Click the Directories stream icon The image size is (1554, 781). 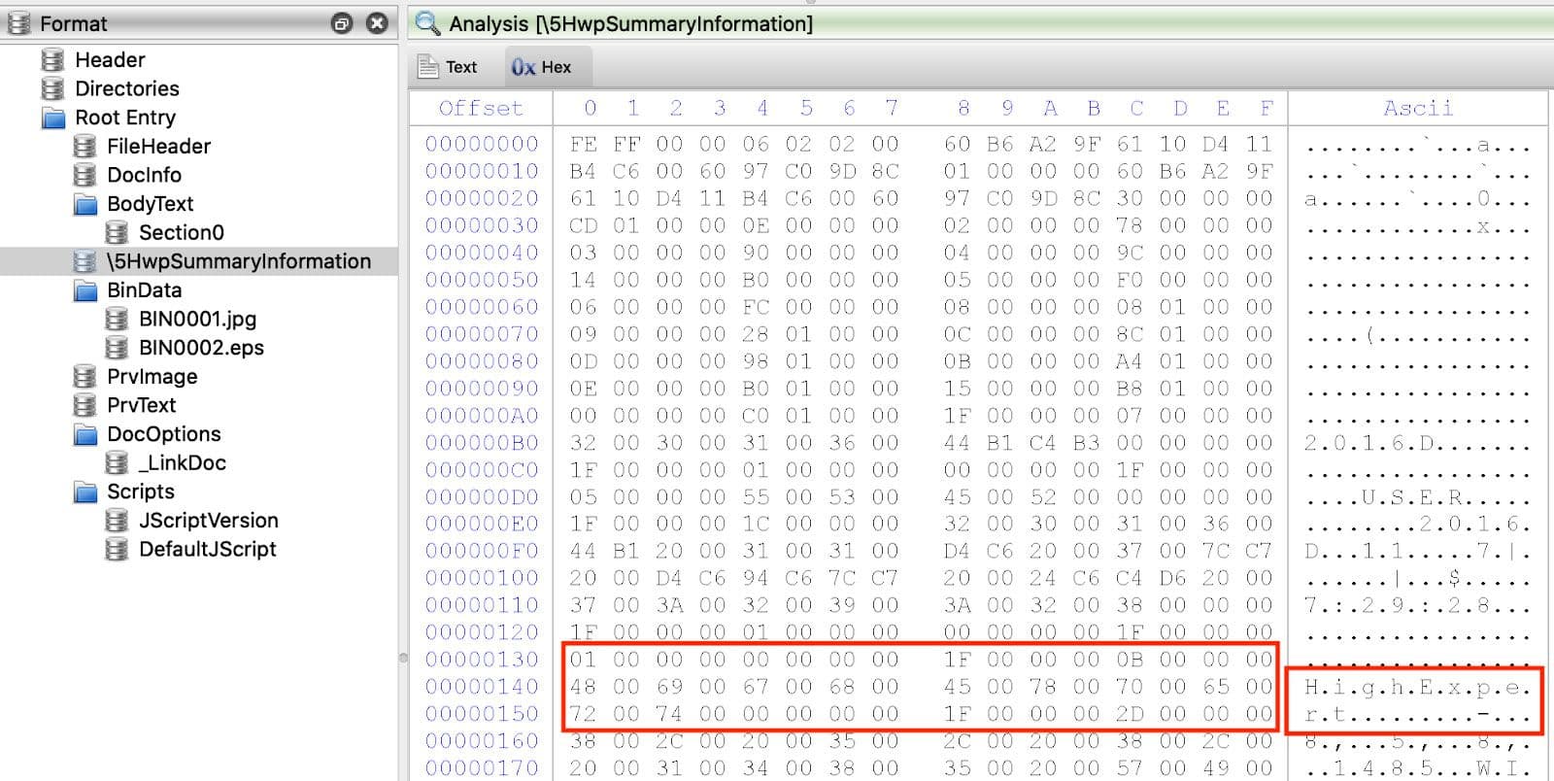pos(52,89)
